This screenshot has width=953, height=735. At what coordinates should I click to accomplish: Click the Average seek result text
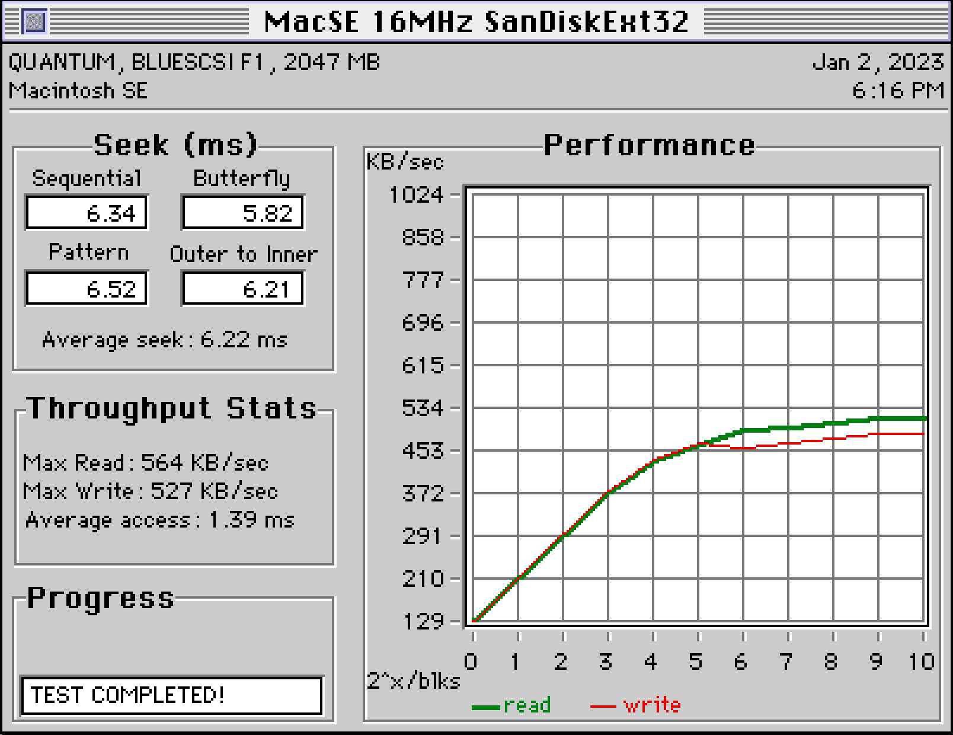coord(165,340)
